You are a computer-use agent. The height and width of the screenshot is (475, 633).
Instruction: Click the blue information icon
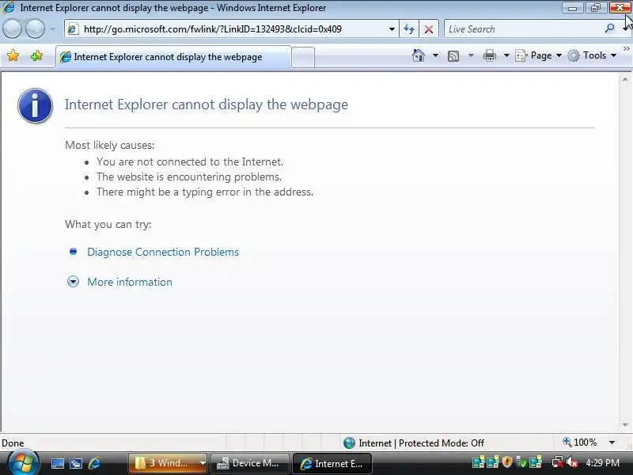point(35,105)
